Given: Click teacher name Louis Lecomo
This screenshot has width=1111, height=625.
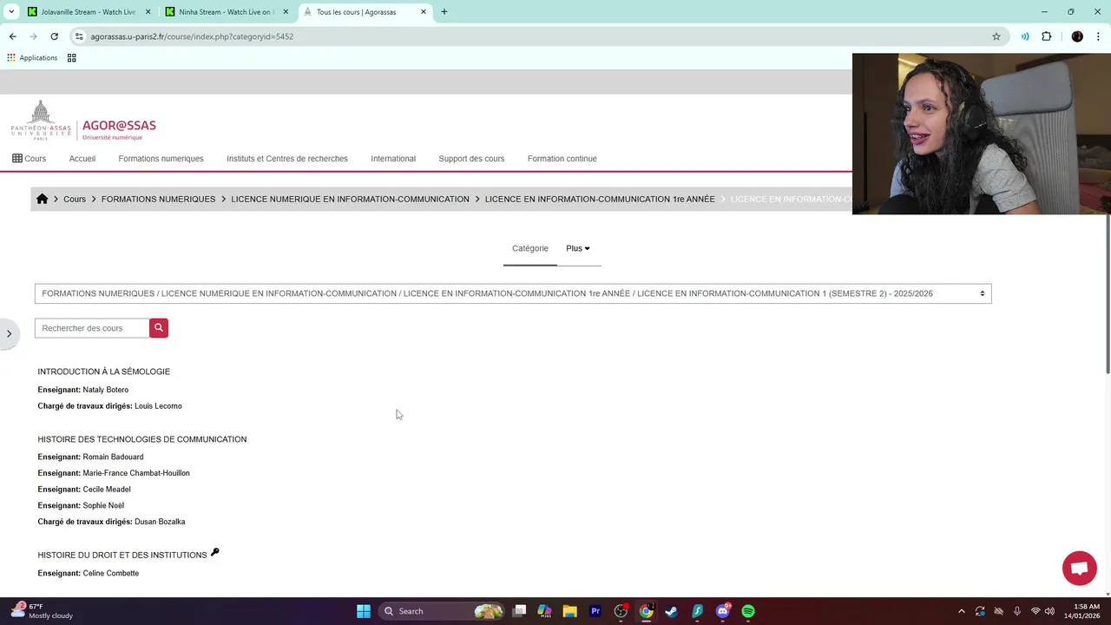Looking at the screenshot, I should point(158,406).
